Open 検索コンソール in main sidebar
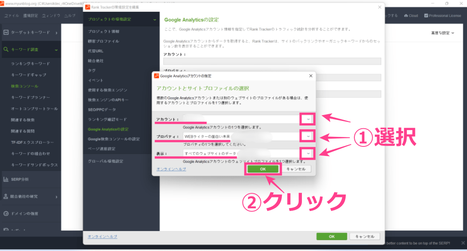 pos(25,86)
